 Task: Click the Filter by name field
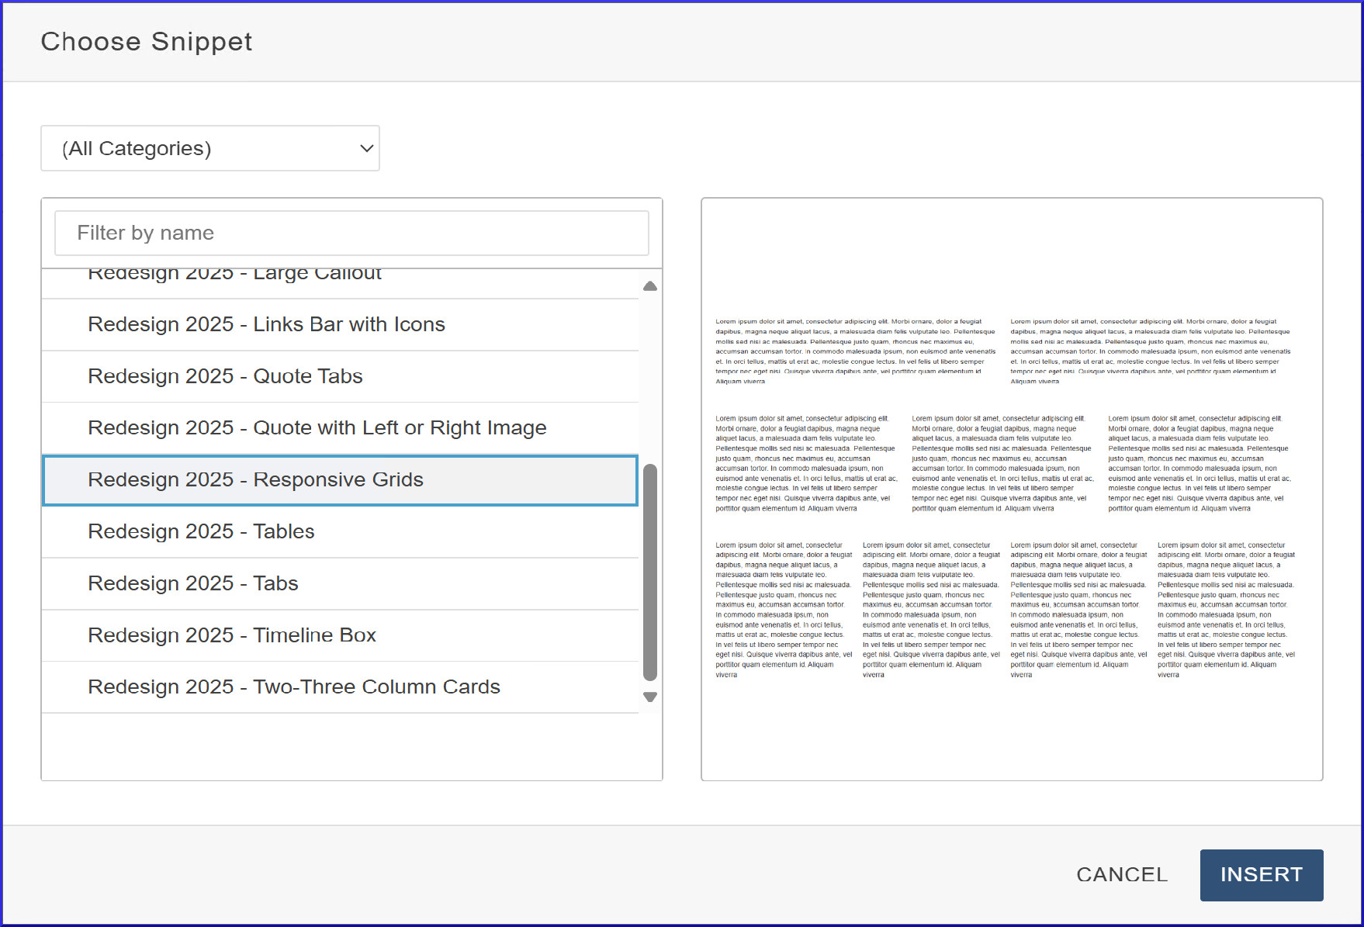[351, 233]
